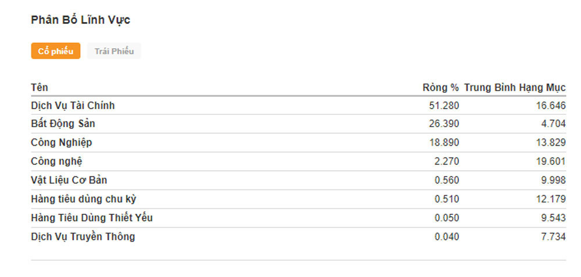Select Dịch Vụ Truyền Thông row

83,236
